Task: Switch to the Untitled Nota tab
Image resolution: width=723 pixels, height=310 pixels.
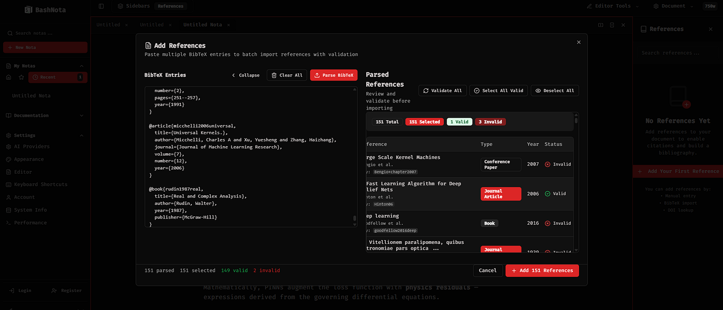Action: tap(203, 24)
